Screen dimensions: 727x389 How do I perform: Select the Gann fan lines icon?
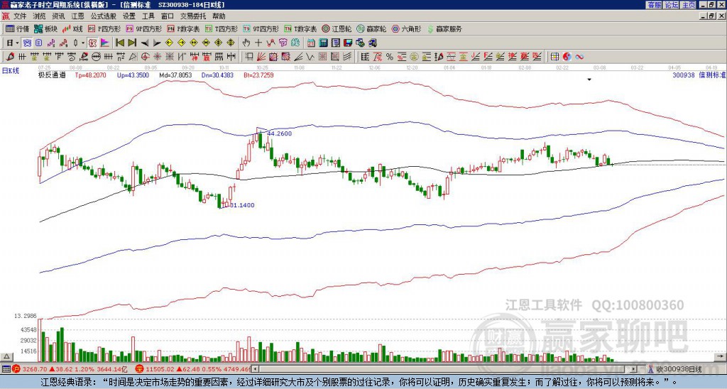point(261,57)
